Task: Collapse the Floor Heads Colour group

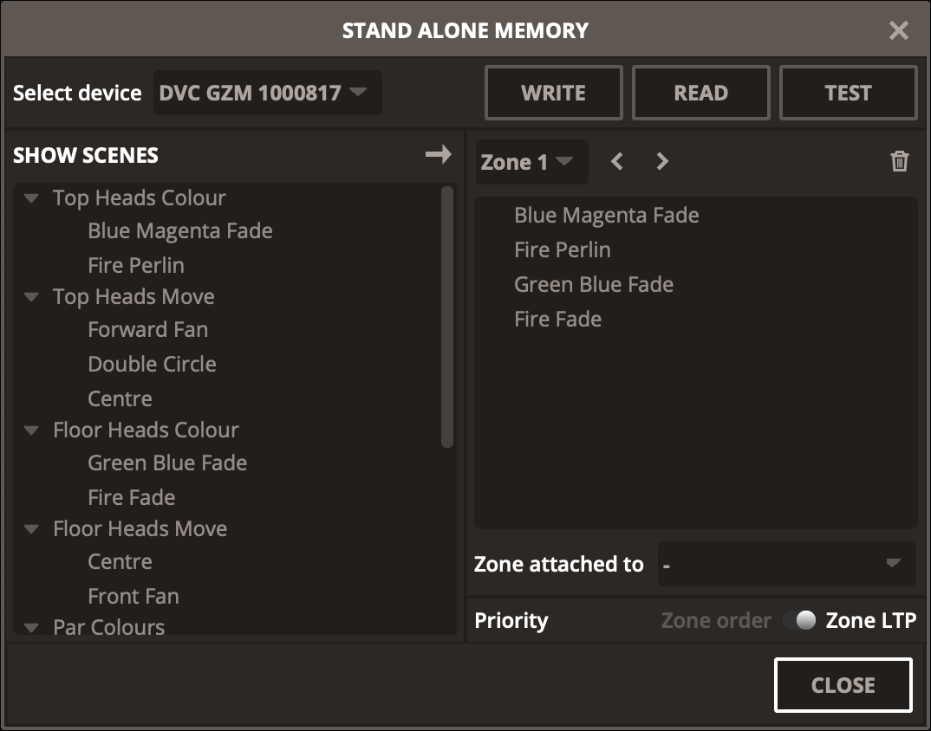Action: 32,430
